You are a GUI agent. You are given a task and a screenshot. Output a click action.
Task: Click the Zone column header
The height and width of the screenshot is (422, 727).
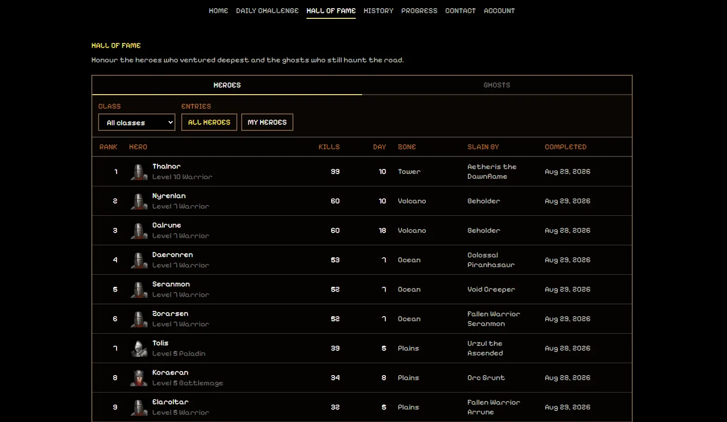pyautogui.click(x=407, y=147)
